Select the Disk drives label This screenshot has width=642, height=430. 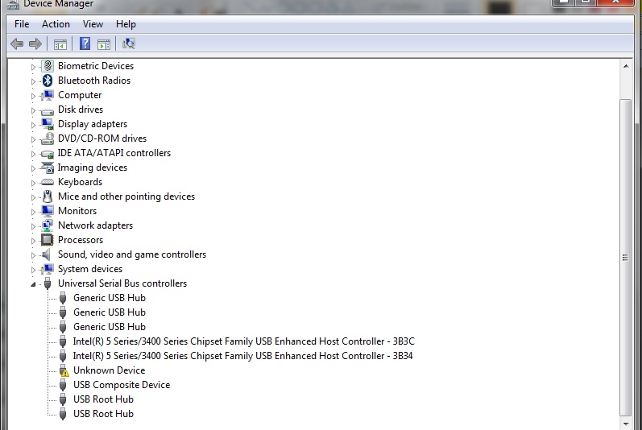click(x=81, y=110)
